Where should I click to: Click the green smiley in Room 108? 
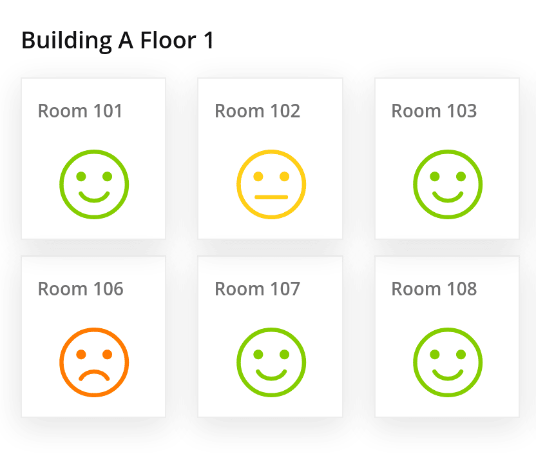[x=448, y=362]
